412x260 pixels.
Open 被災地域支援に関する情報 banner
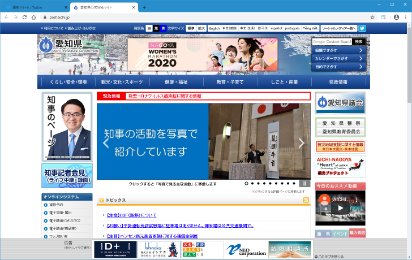pos(340,146)
